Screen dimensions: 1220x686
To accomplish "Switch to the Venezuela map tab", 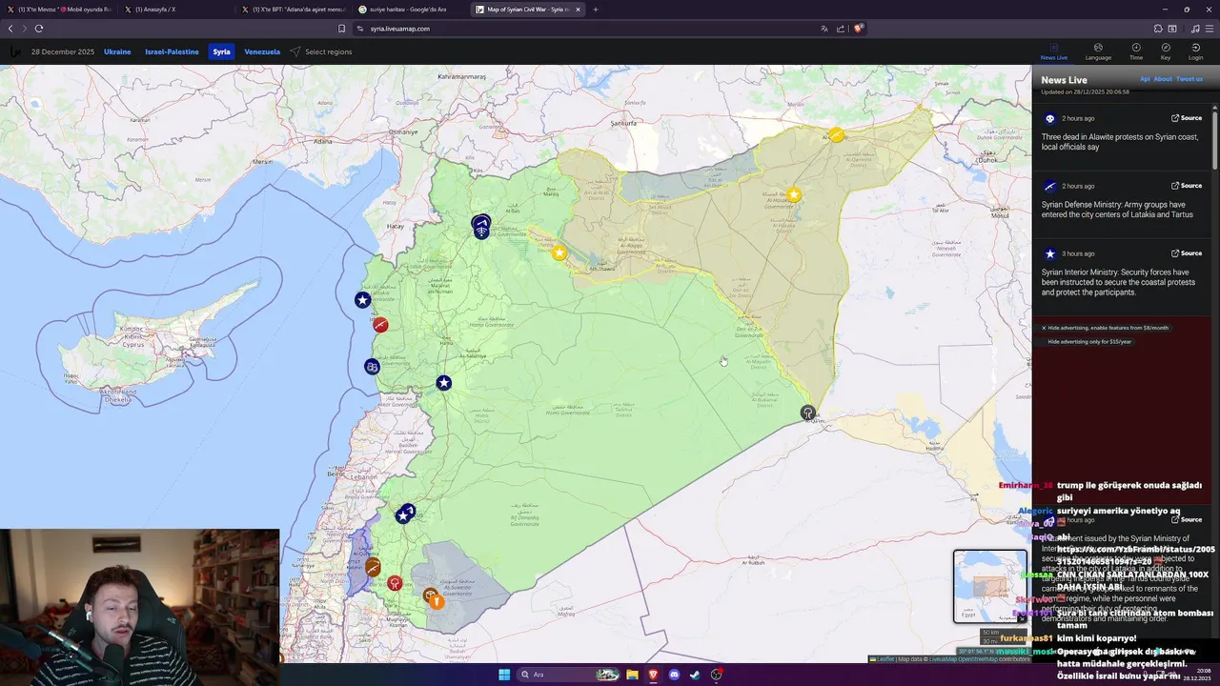I will pos(262,51).
